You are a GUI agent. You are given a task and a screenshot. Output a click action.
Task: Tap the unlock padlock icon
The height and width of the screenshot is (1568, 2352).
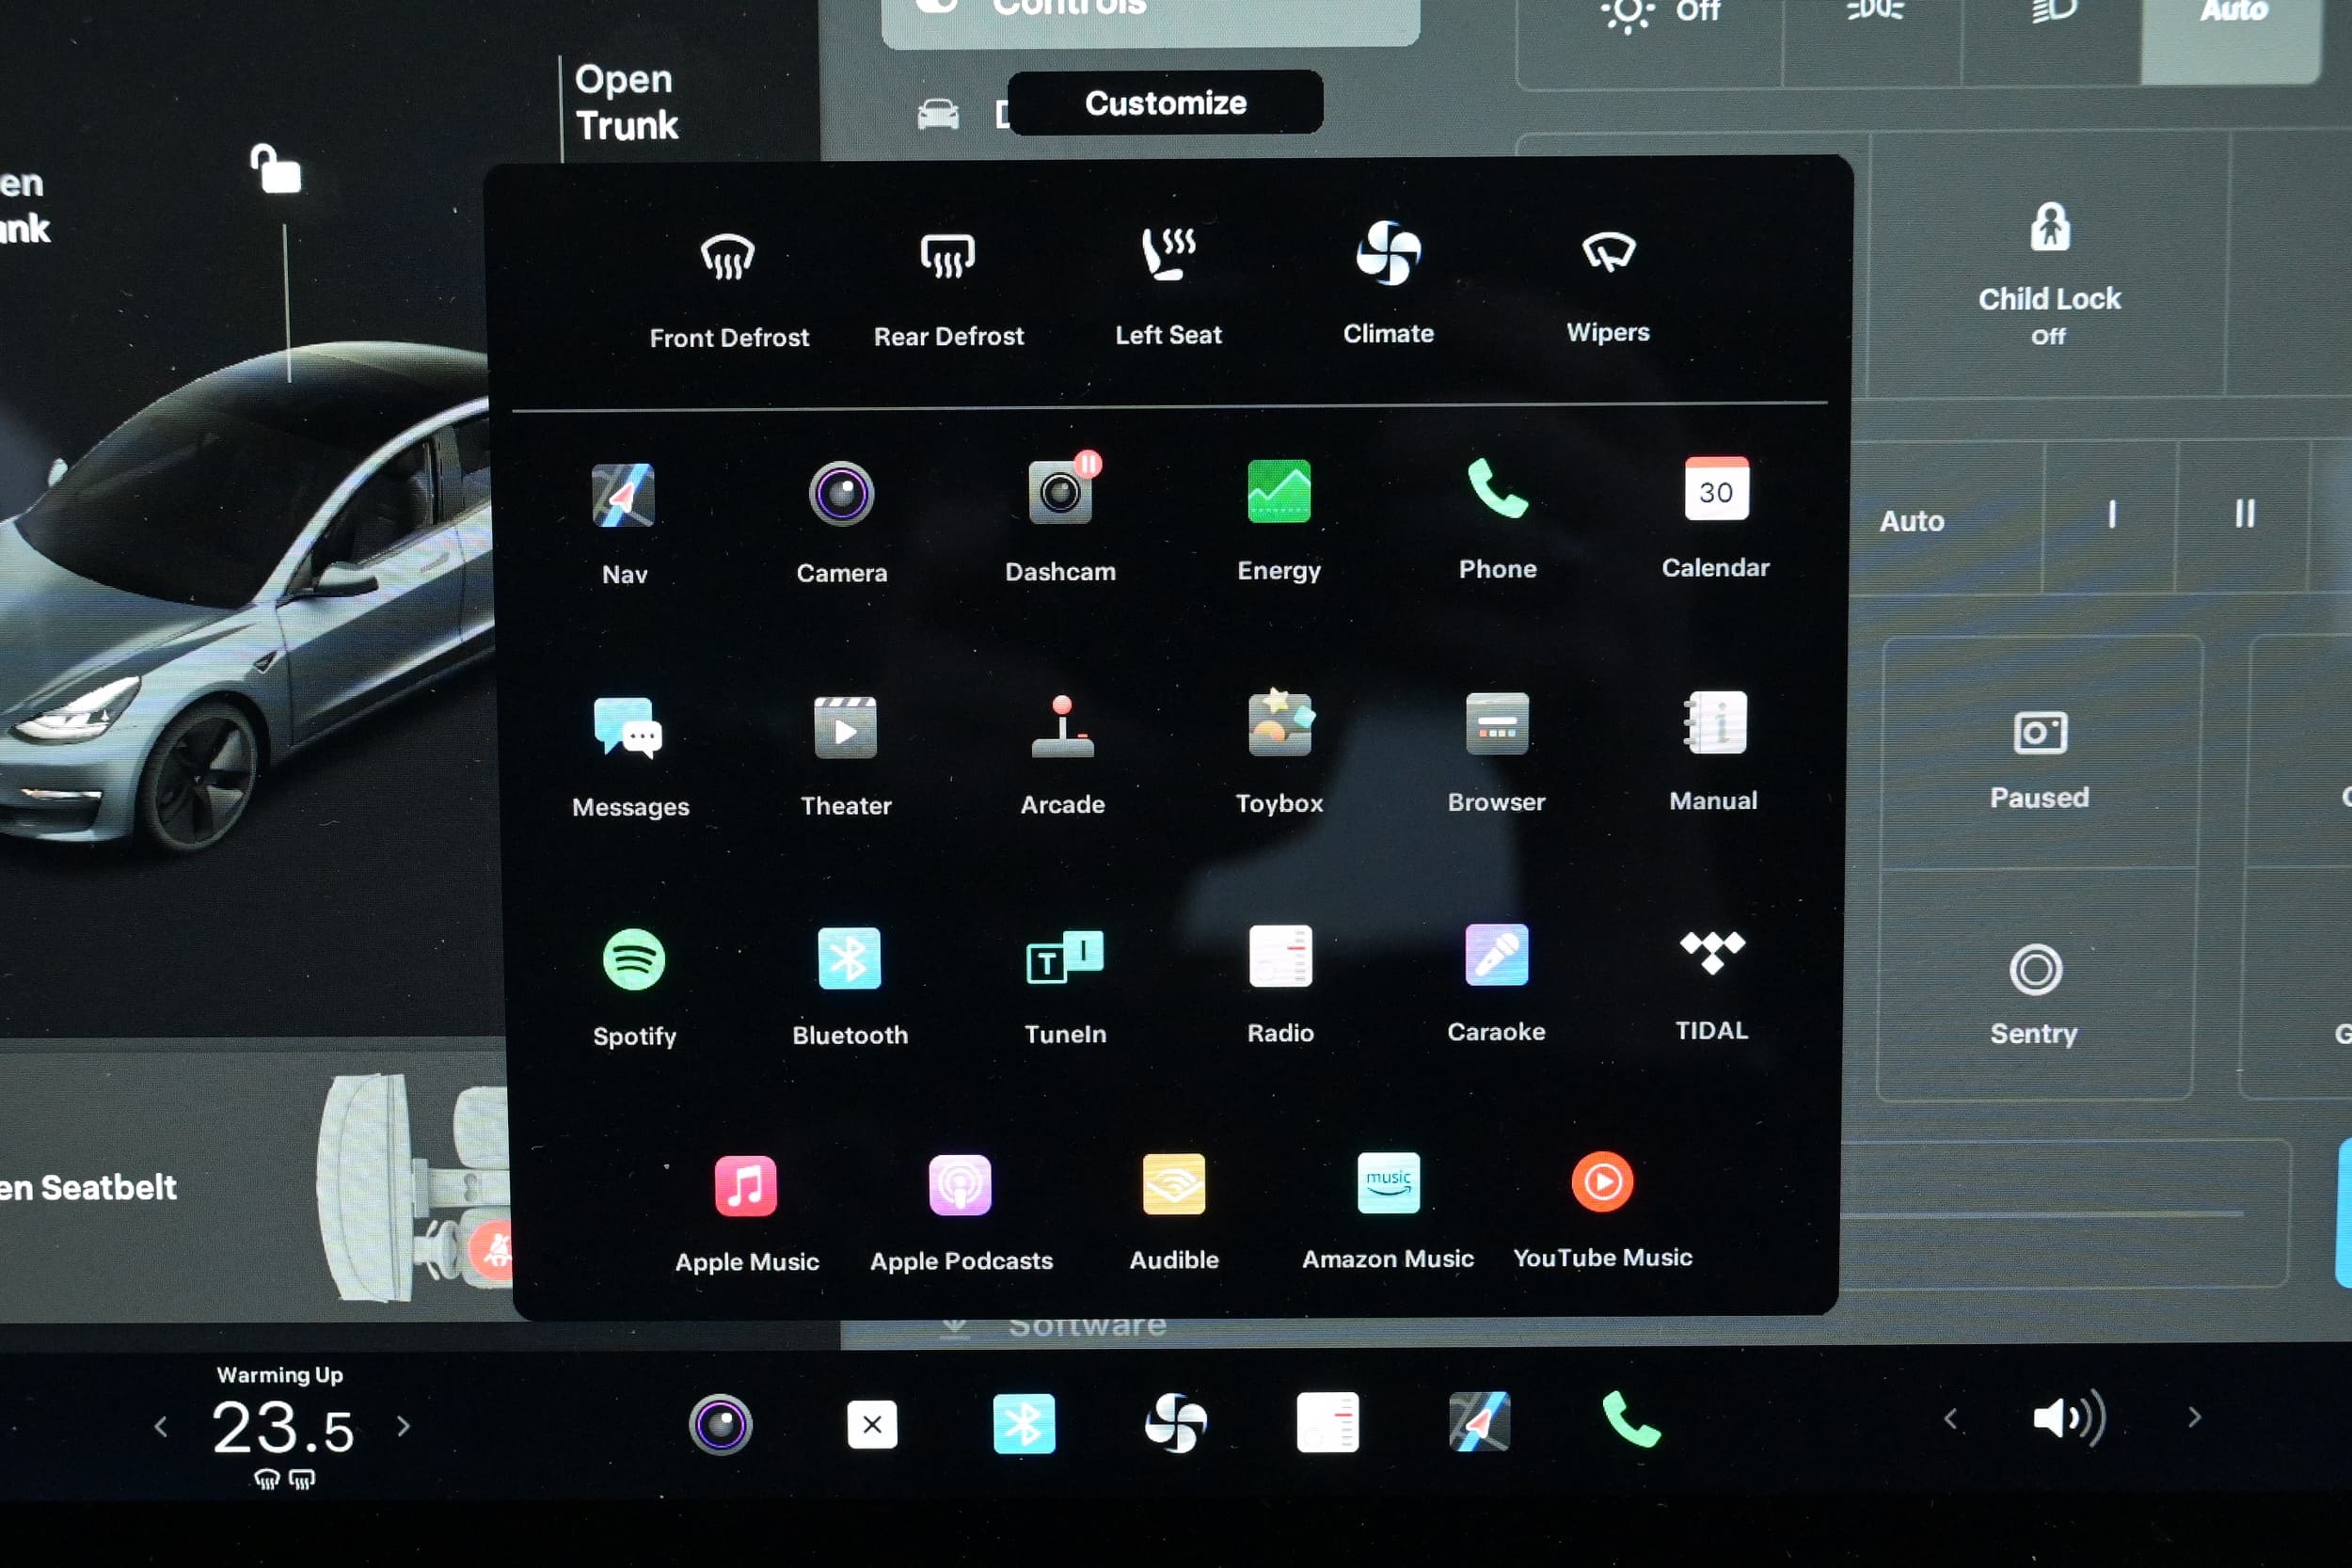pyautogui.click(x=275, y=169)
